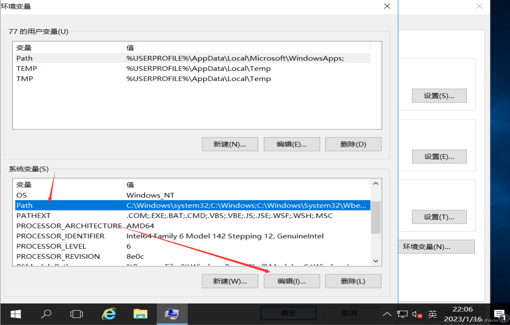Click 8e0c value cell
Screen dimensions: 510x325
(x=135, y=256)
